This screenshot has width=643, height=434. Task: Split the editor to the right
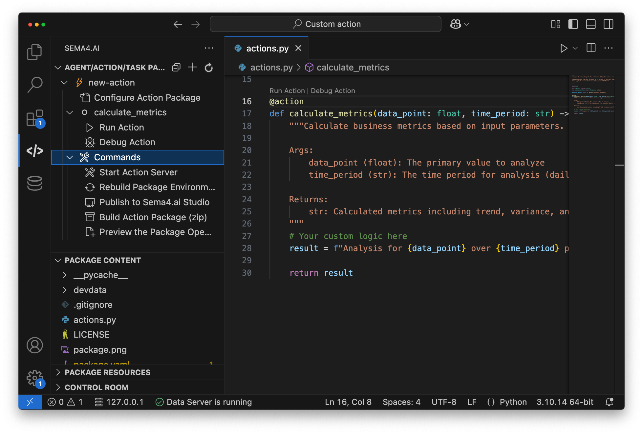coord(591,48)
